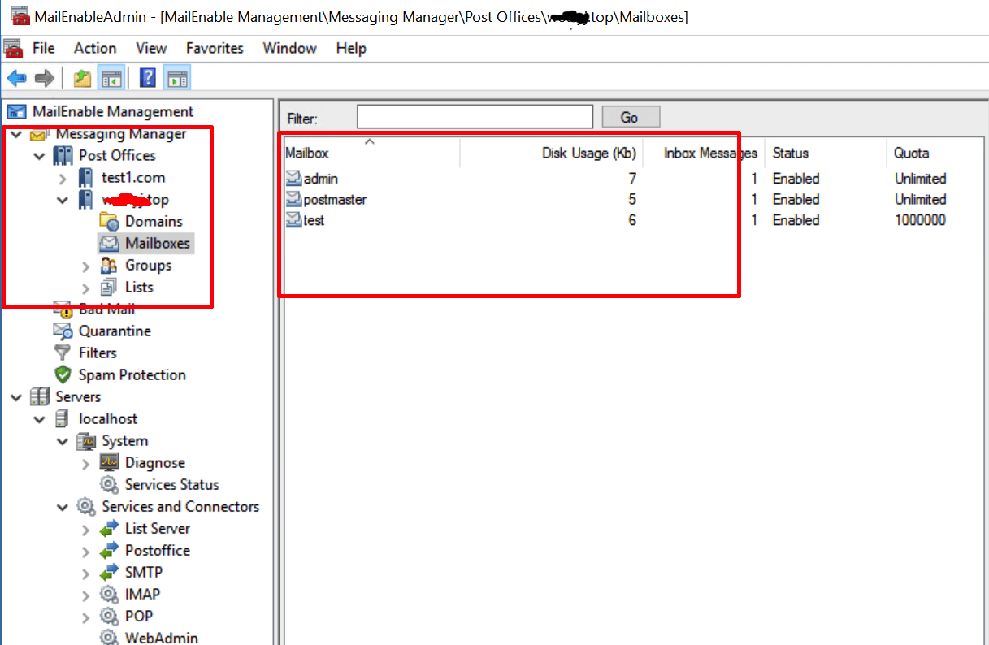989x645 pixels.
Task: Open the Help menu
Action: click(x=351, y=48)
